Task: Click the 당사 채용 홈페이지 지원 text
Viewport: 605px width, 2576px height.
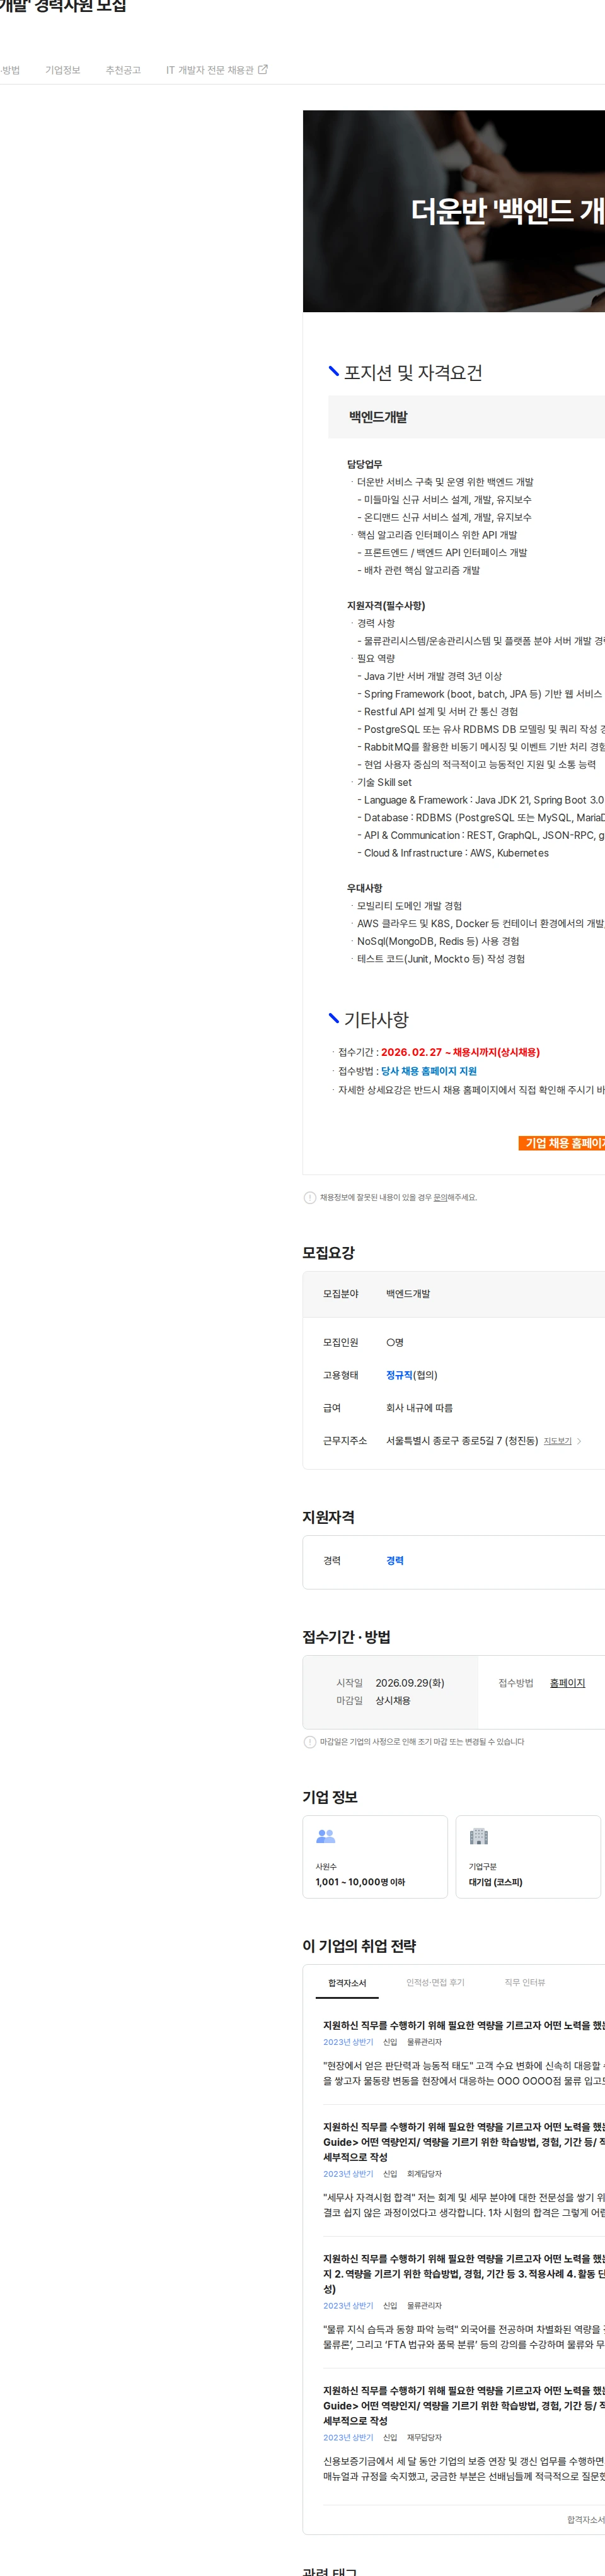Action: 429,1071
